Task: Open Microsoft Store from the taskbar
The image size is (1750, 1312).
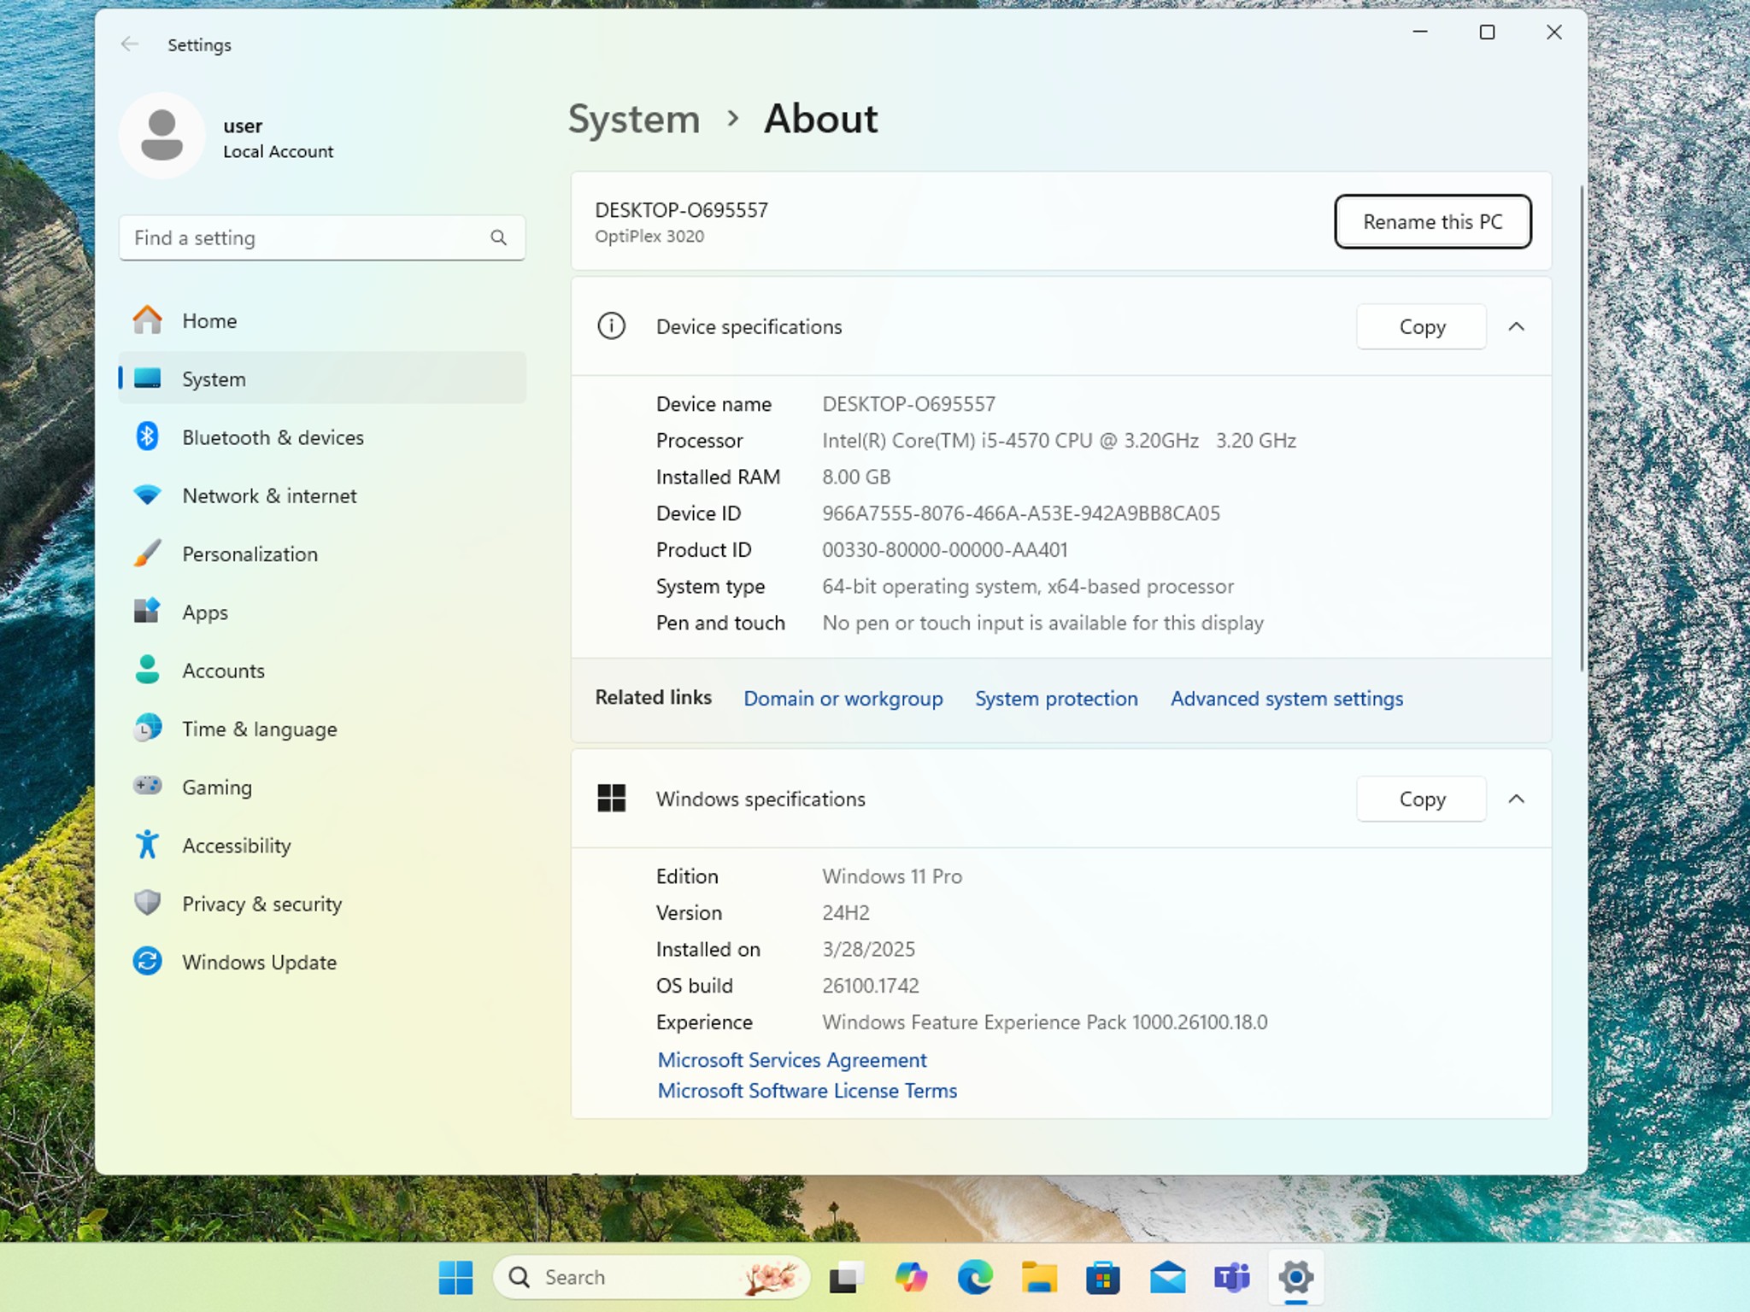Action: point(1103,1277)
